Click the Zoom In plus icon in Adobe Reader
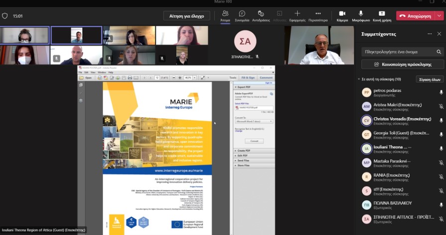The width and height of the screenshot is (446, 235). [180, 78]
